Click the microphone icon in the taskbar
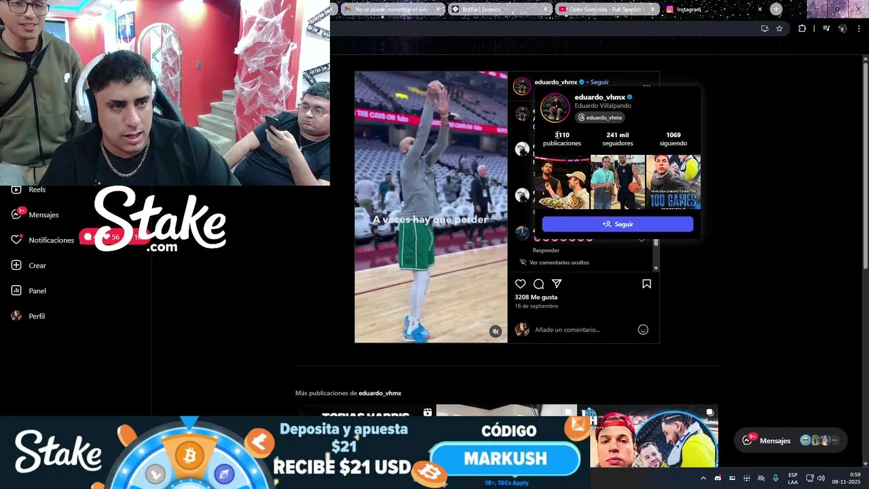869x489 pixels. [776, 478]
